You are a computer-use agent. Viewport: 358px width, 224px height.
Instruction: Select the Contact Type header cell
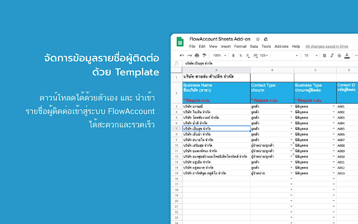click(x=272, y=93)
